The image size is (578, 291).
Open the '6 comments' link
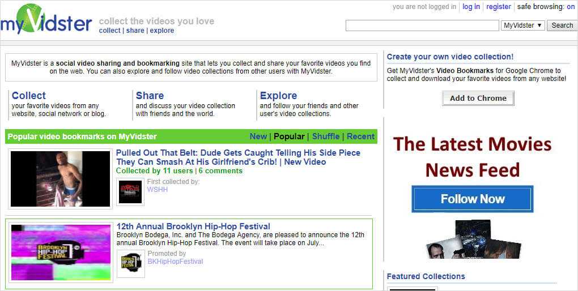point(220,171)
